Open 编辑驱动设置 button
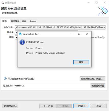109x111 pixels. 98,86
